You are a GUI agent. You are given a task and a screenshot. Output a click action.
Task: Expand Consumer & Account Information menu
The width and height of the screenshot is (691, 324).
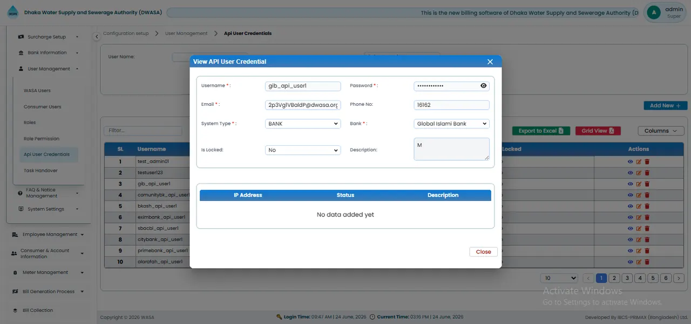pyautogui.click(x=48, y=253)
